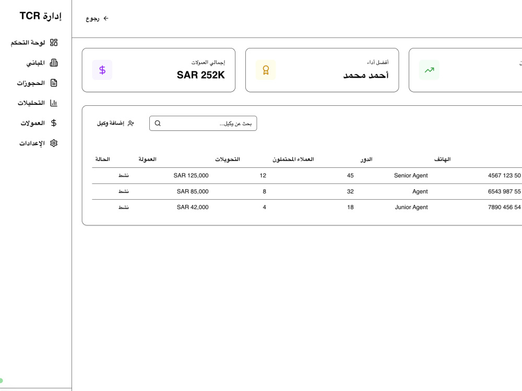Click the yellow award badge icon
The width and height of the screenshot is (522, 391).
[x=266, y=70]
